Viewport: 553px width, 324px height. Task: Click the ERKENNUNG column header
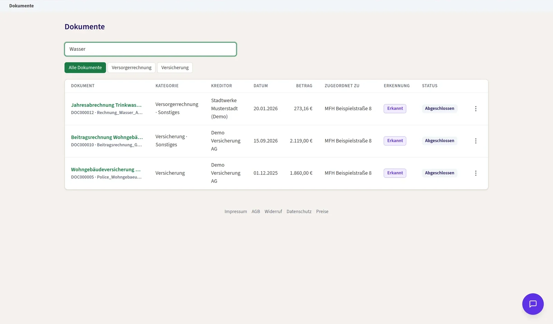[x=396, y=86]
